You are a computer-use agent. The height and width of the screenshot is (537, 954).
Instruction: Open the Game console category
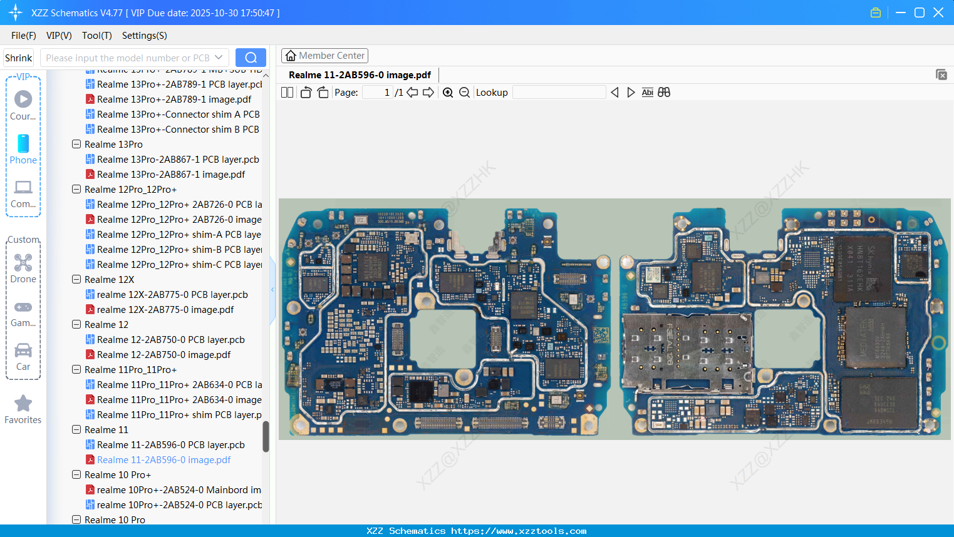pos(23,313)
